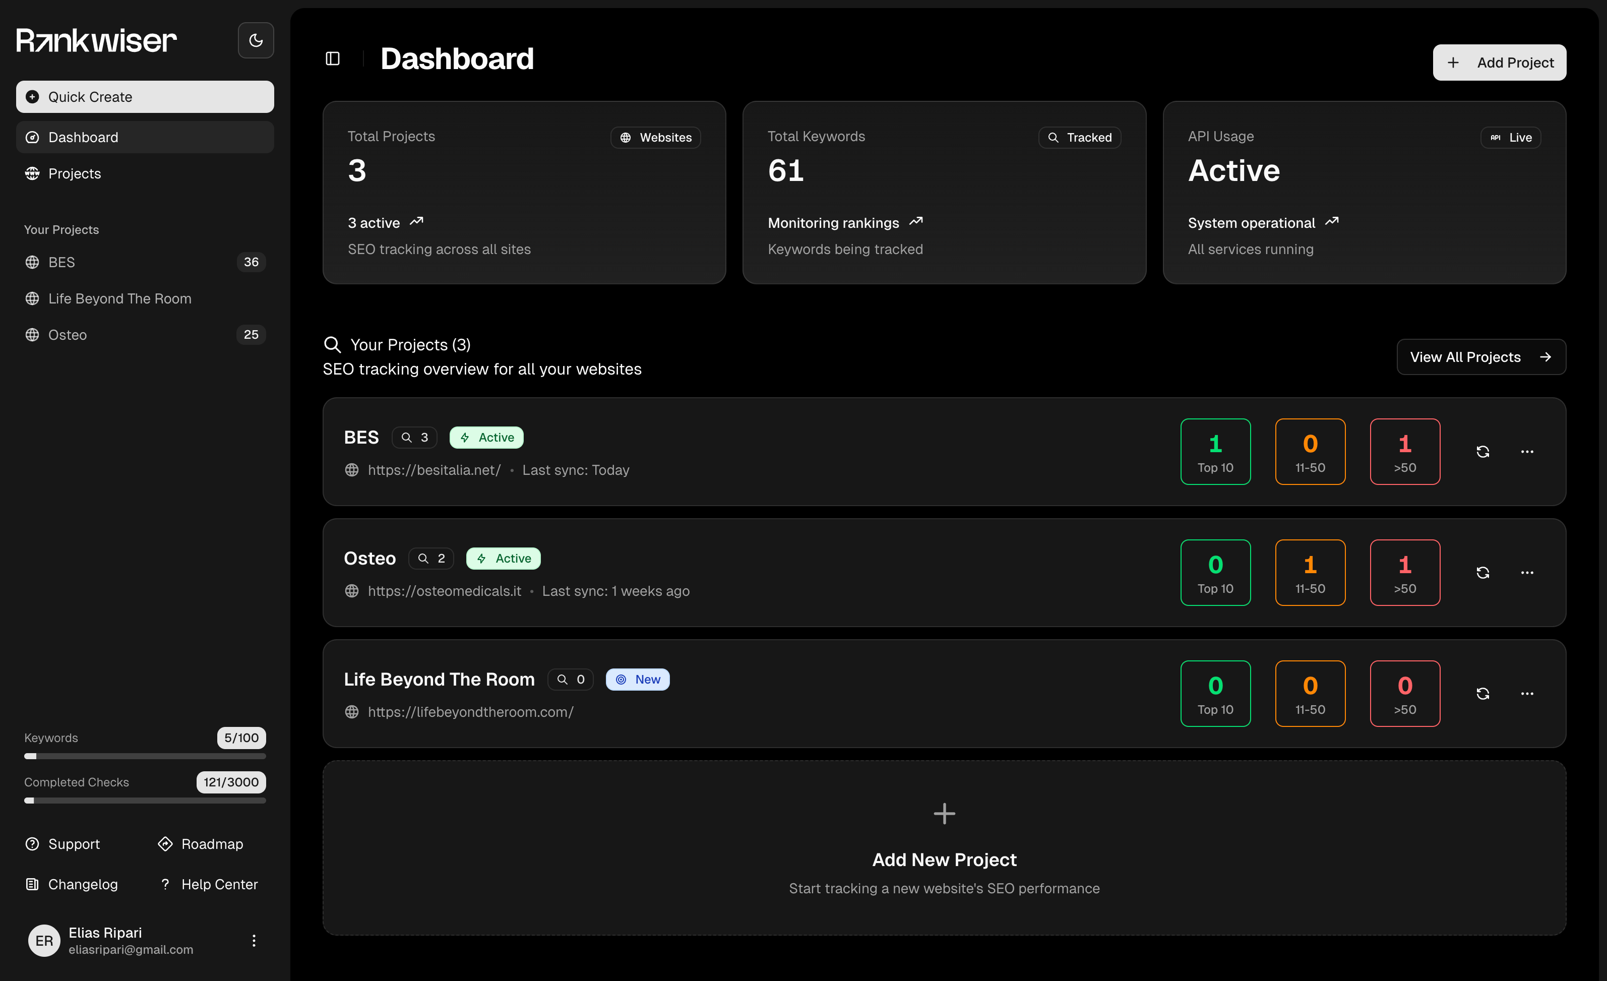Refresh rankings for the BES project
1607x981 pixels.
click(x=1483, y=451)
